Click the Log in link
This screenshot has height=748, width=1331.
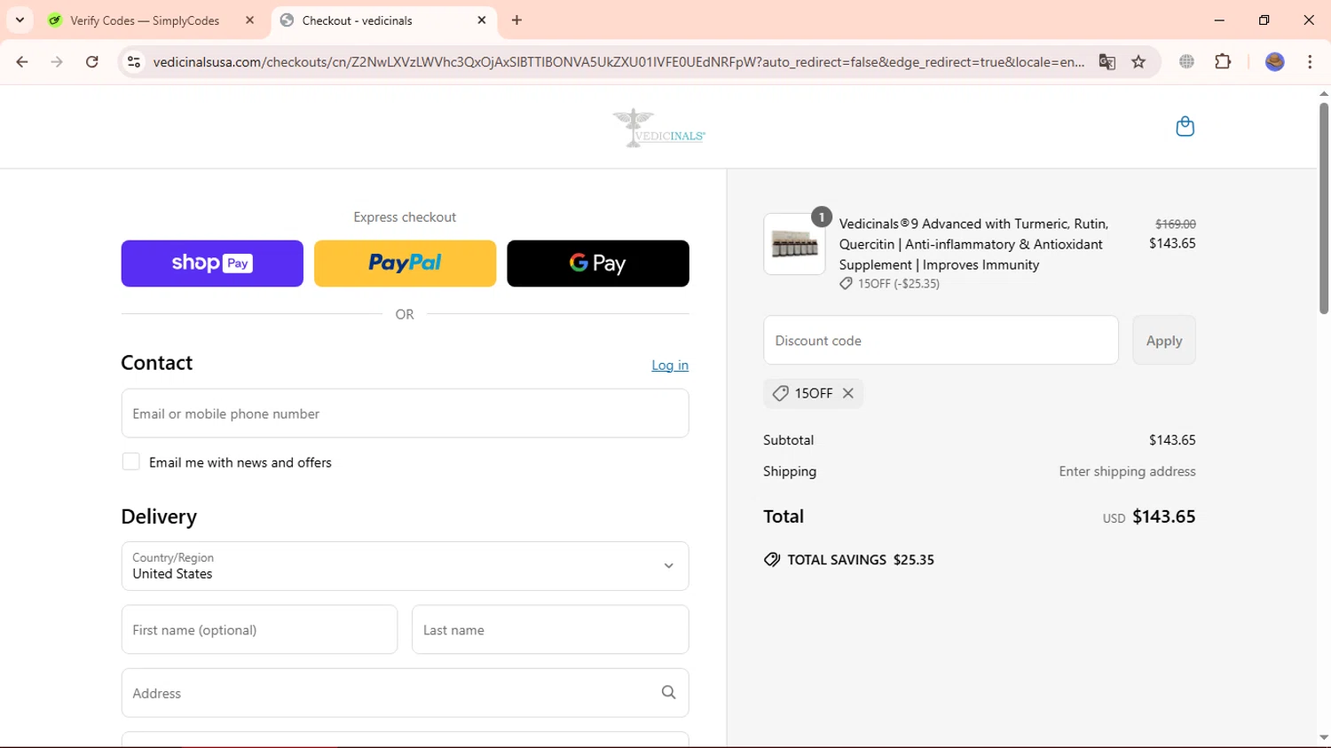point(670,366)
